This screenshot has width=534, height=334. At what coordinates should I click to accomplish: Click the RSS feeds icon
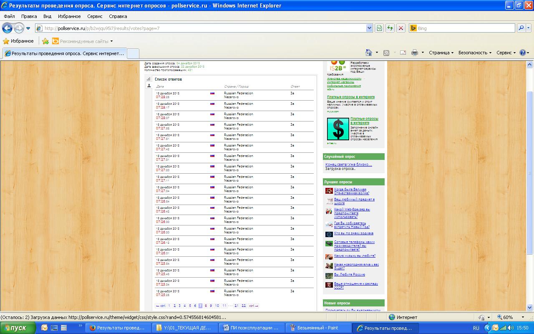[x=386, y=53]
